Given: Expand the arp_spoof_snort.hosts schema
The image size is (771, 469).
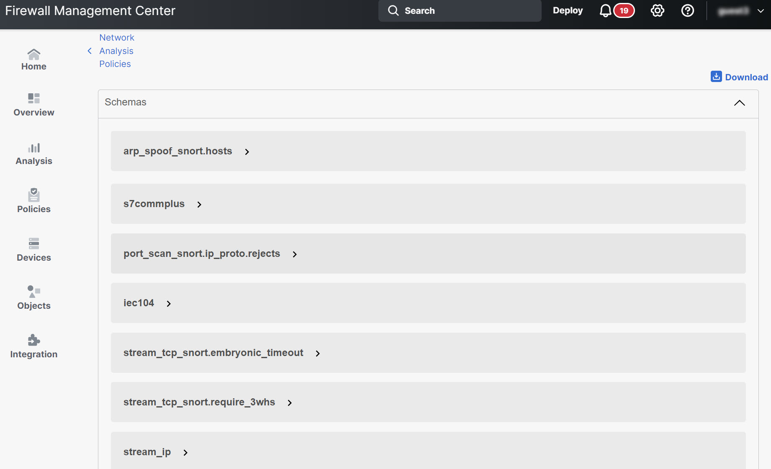Looking at the screenshot, I should click(247, 151).
